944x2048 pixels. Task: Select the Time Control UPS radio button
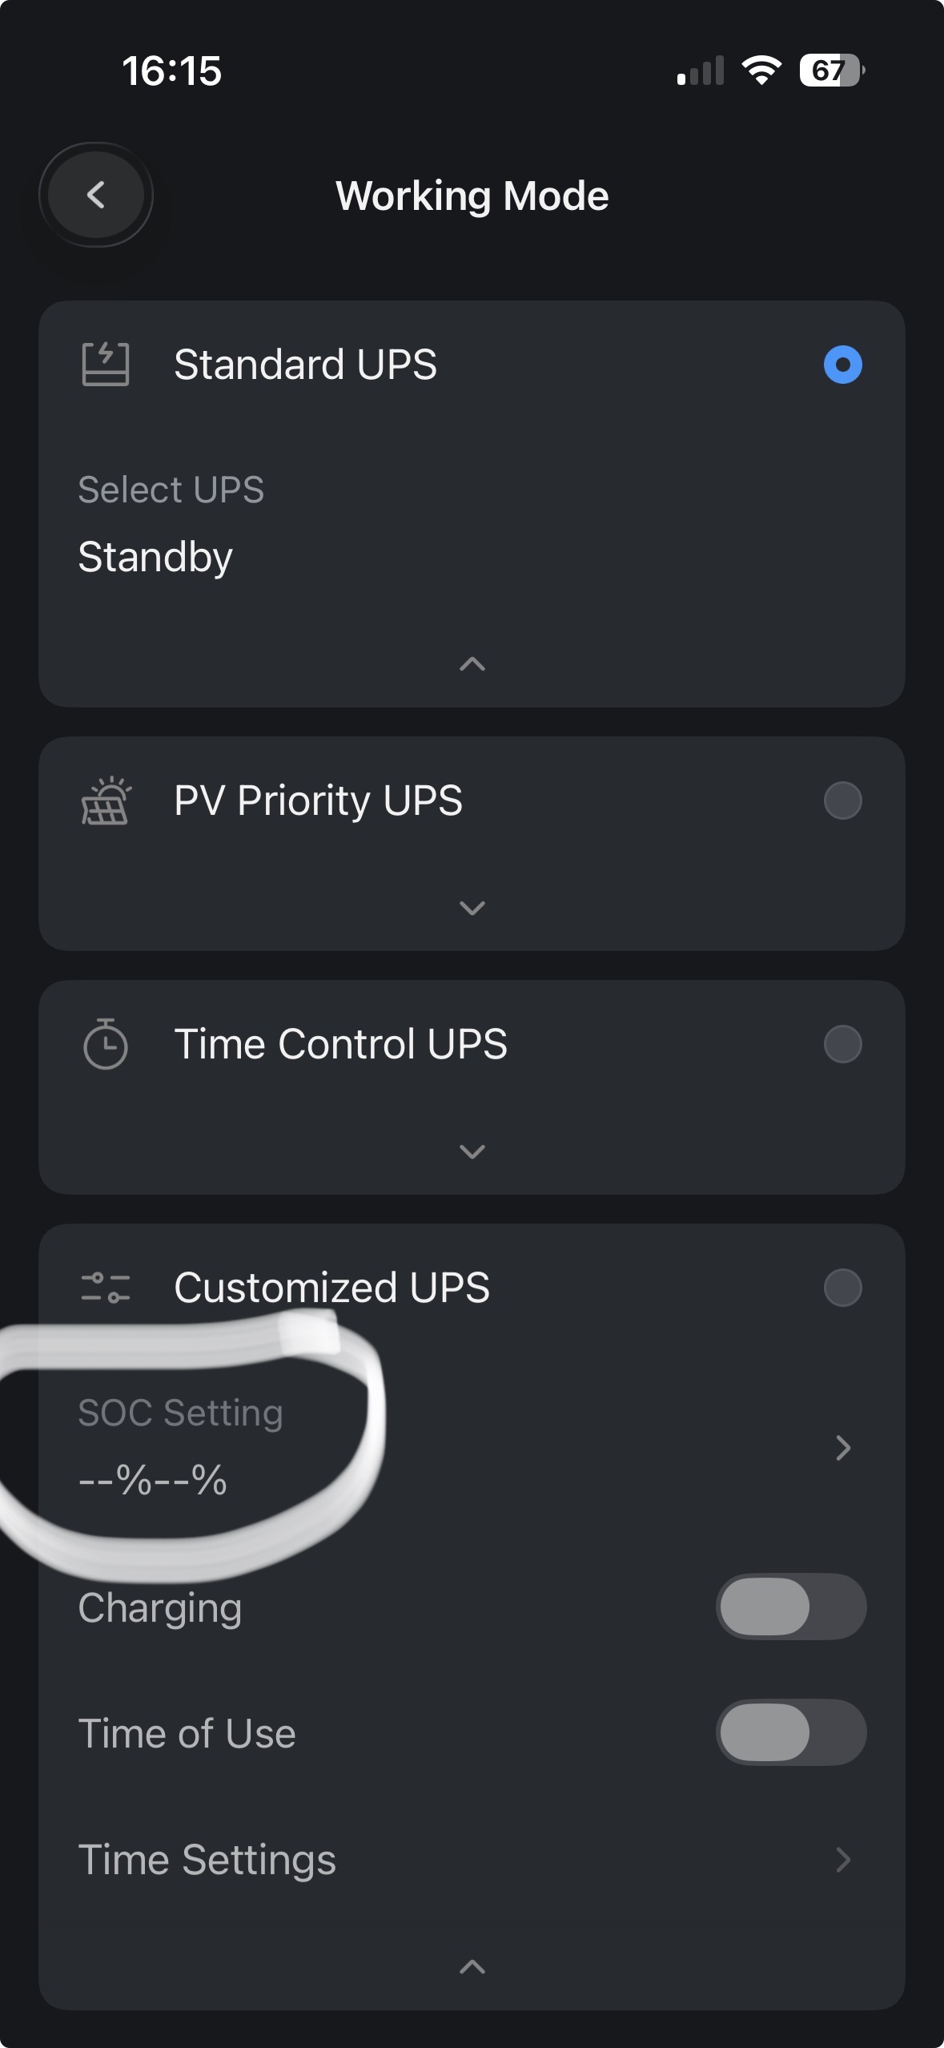(842, 1044)
